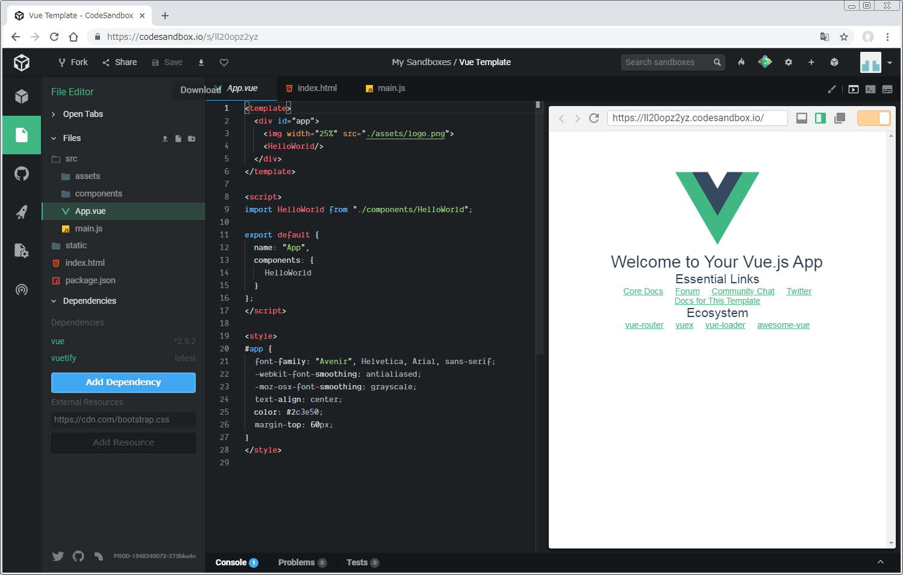Open the GitHub panel in the sidebar
Viewport: 903px width, 575px height.
22,174
